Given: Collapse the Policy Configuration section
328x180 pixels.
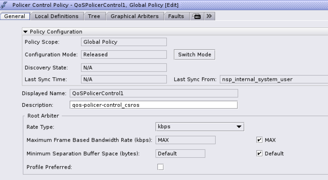Looking at the screenshot, I should coord(26,32).
